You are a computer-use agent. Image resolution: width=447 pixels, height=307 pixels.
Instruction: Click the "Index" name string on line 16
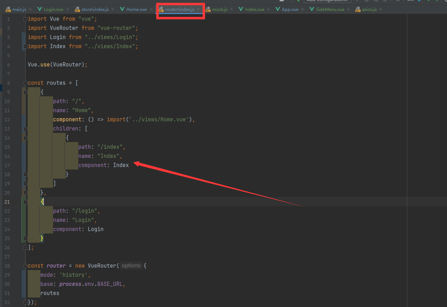108,156
